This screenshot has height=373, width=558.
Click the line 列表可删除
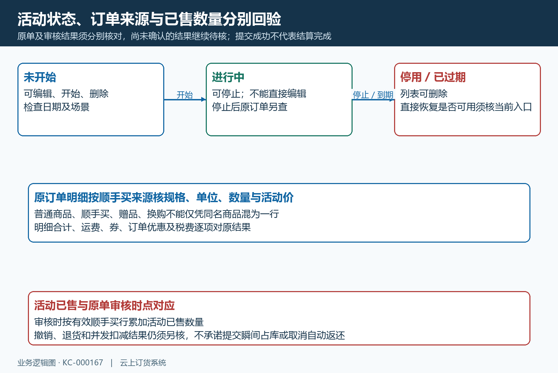424,94
